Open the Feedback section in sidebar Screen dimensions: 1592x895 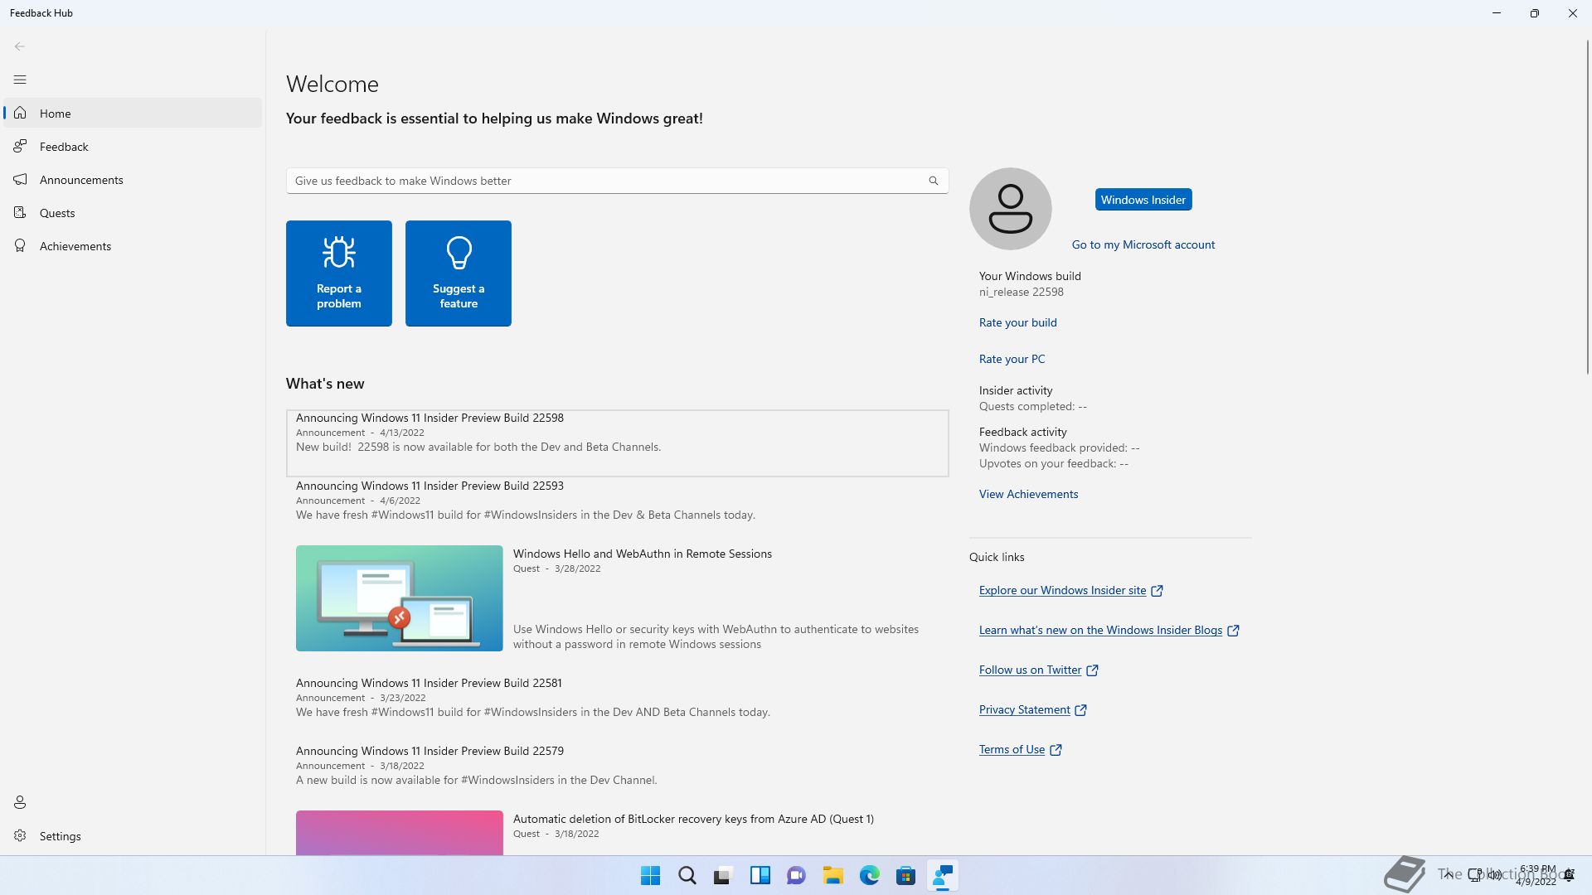(x=133, y=147)
